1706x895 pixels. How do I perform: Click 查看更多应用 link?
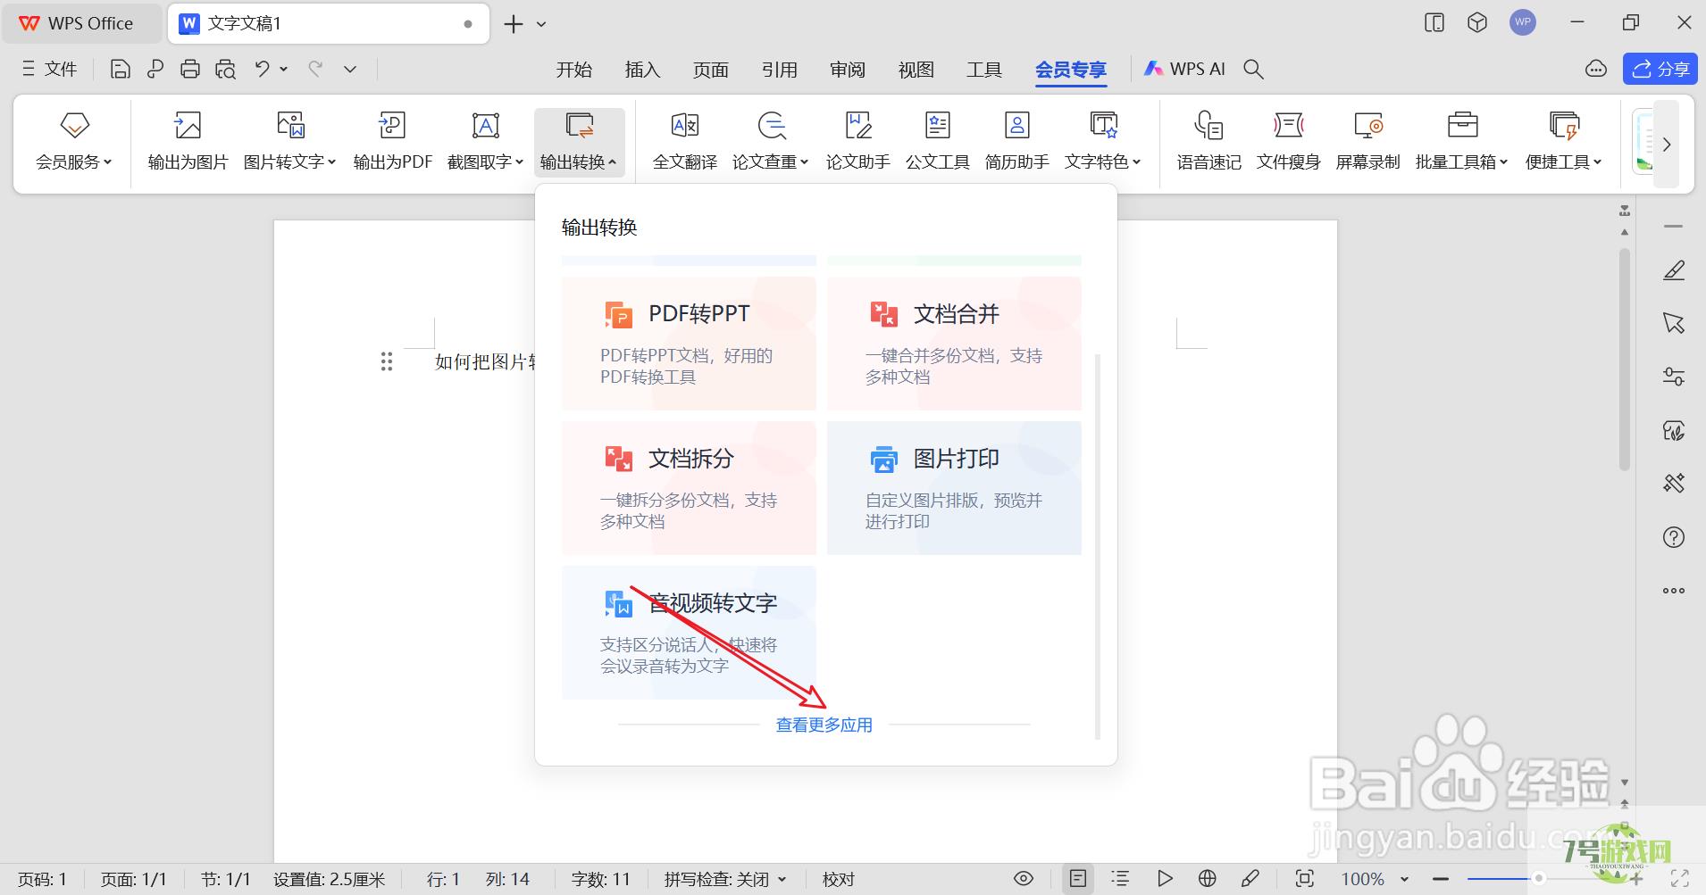click(824, 725)
